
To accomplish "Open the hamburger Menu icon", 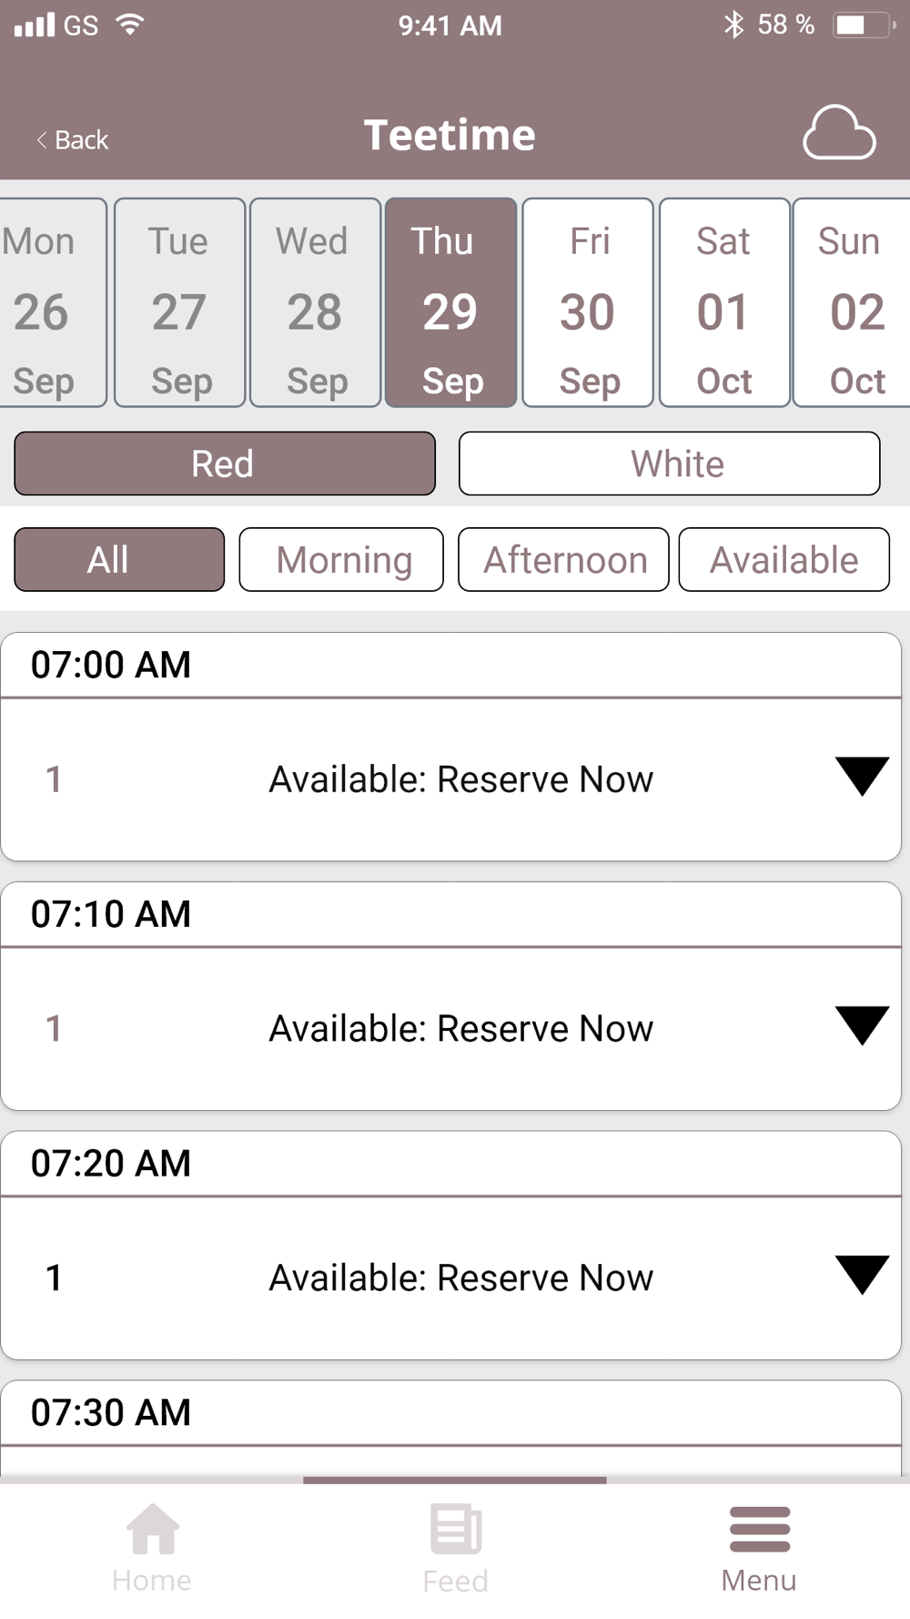I will (x=760, y=1529).
